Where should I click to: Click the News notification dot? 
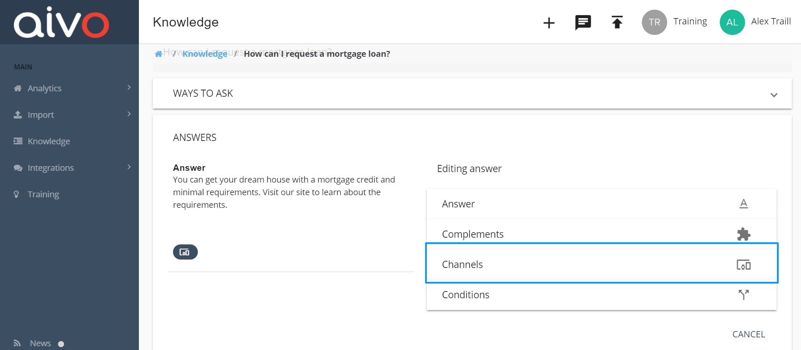61,344
